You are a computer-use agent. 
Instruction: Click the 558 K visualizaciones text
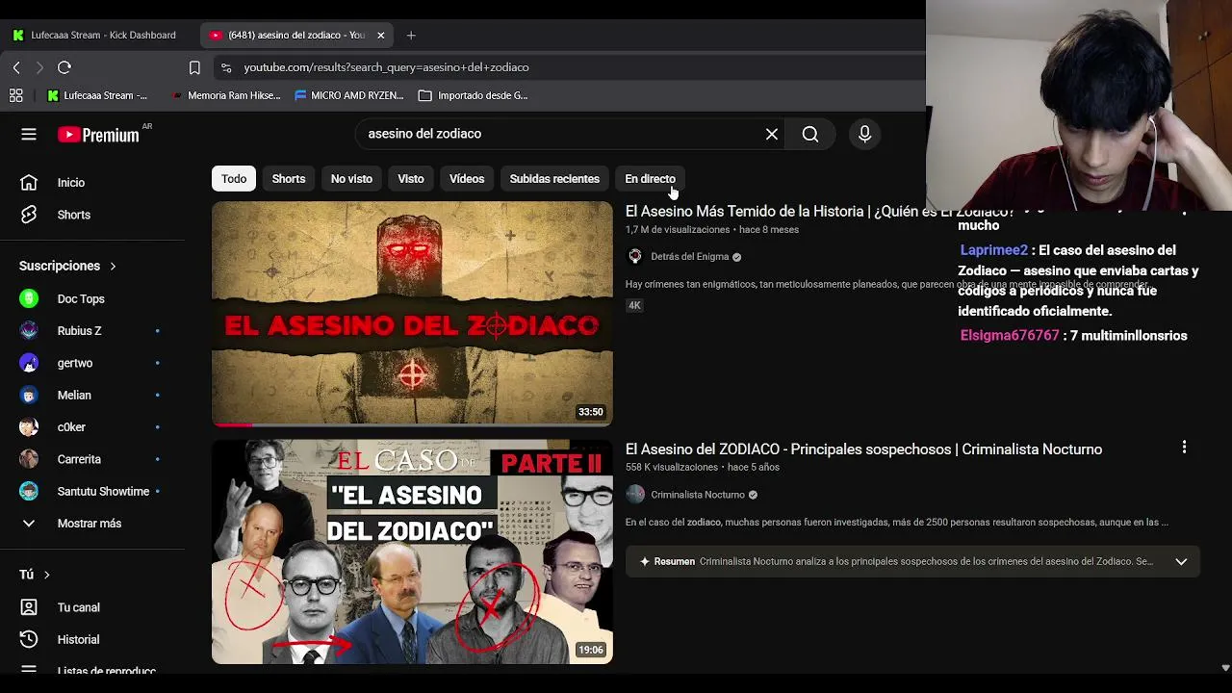click(672, 468)
